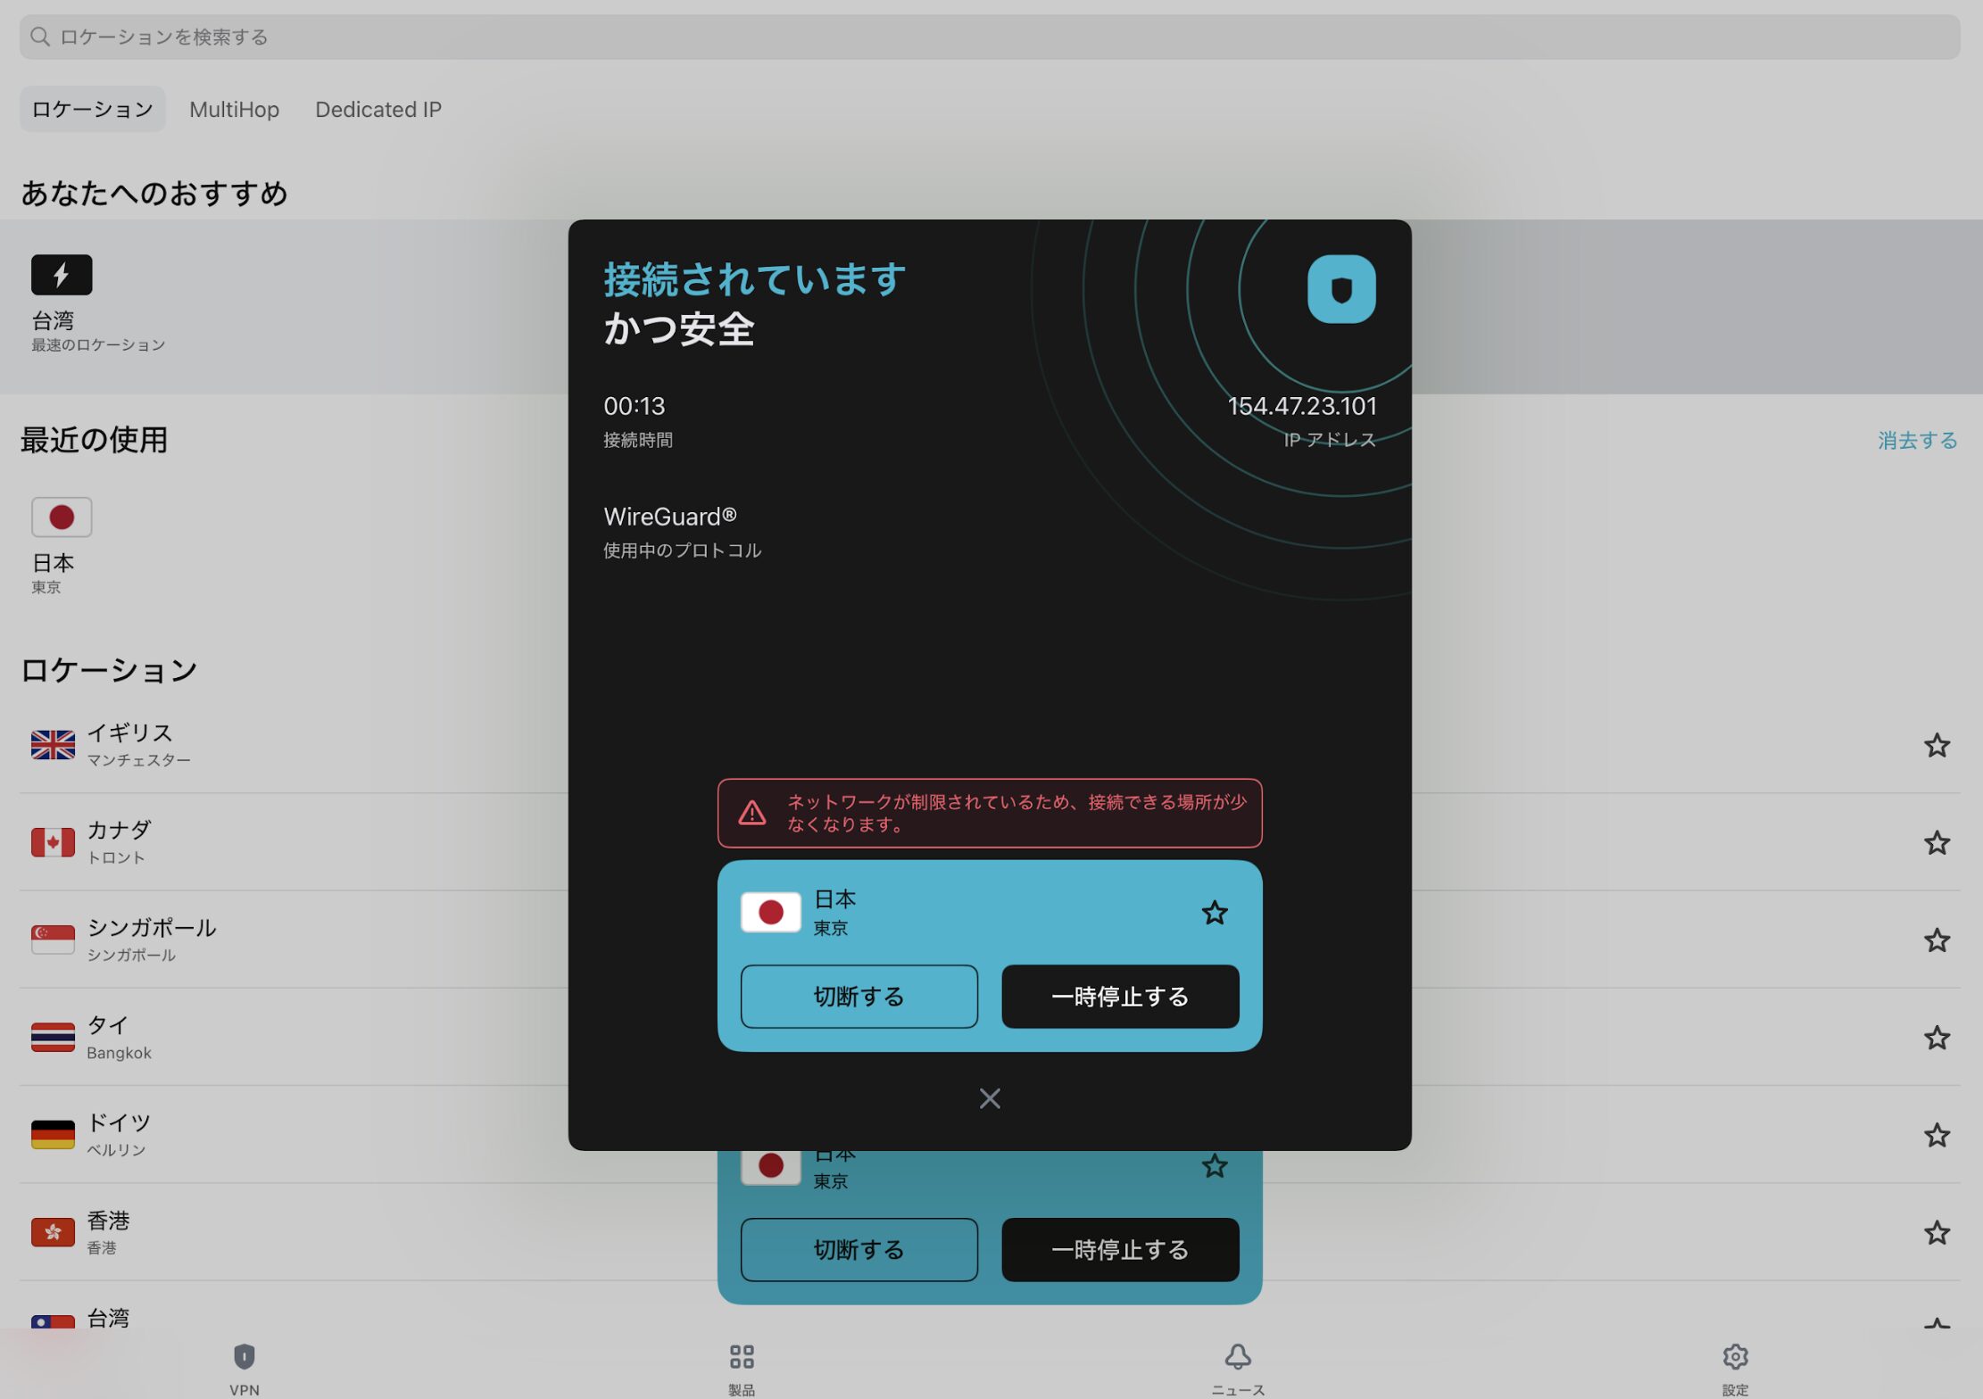Viewport: 1983px width, 1399px height.
Task: Toggle the star next to イギリス
Action: (x=1937, y=745)
